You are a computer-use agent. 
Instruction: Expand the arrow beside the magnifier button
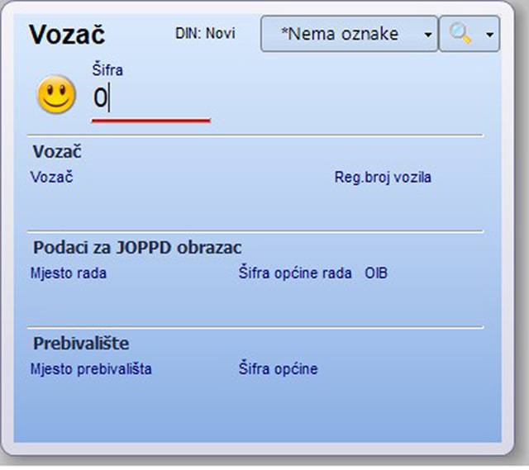tap(489, 34)
